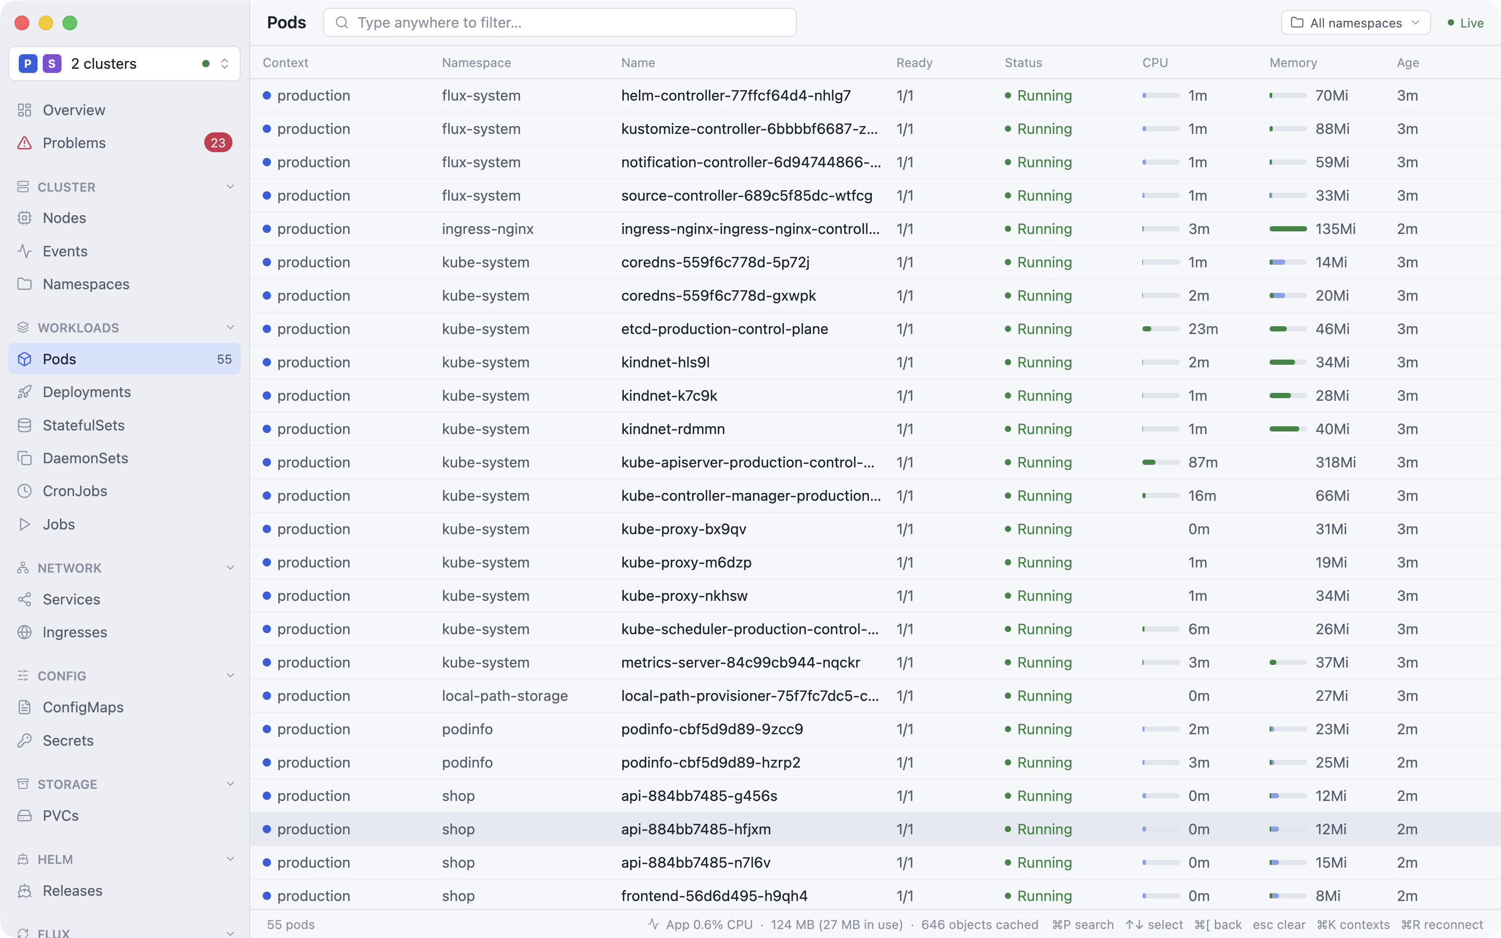The height and width of the screenshot is (938, 1501).
Task: Click the Ingresses globe icon
Action: [x=24, y=632]
